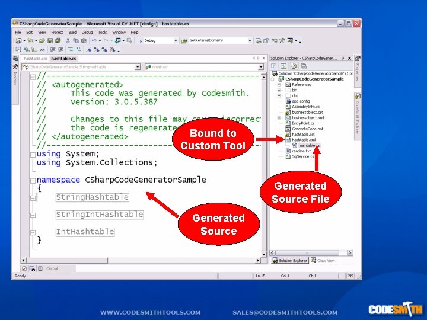
Task: Click the Refresh icon in Solution Explorer
Action: [x=283, y=66]
